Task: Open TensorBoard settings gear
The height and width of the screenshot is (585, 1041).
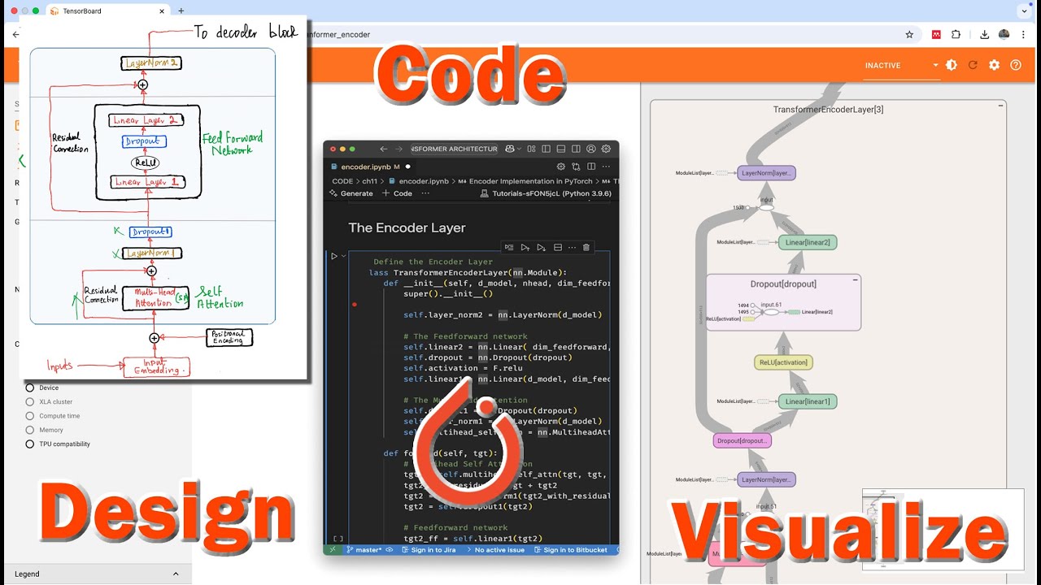Action: [994, 65]
